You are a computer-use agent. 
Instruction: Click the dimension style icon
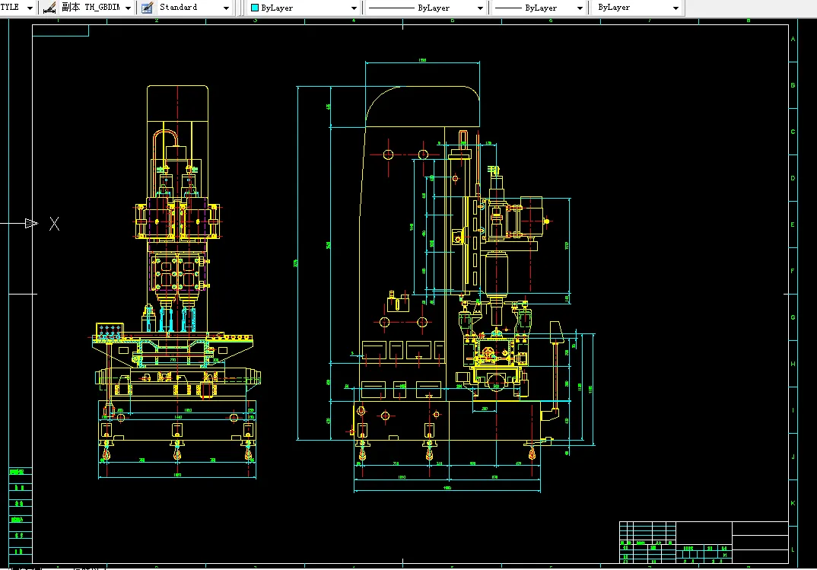49,8
